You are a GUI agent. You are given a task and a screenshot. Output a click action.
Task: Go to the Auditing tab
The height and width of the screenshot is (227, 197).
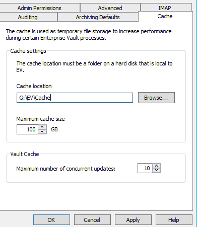pos(28,17)
